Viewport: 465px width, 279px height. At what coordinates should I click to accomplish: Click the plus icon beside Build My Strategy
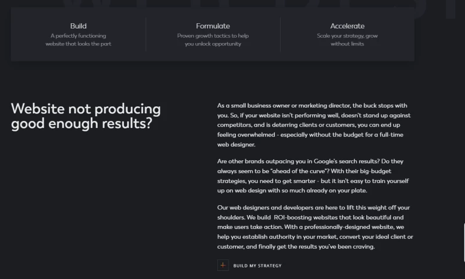click(223, 266)
